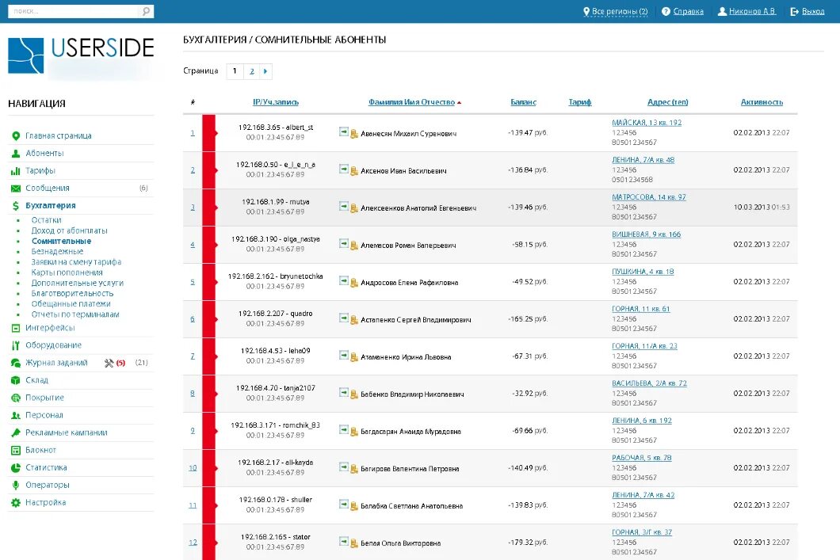Sort descending by Фамилия Имя Отчество
Viewport: 840px width, 560px height.
click(x=411, y=101)
